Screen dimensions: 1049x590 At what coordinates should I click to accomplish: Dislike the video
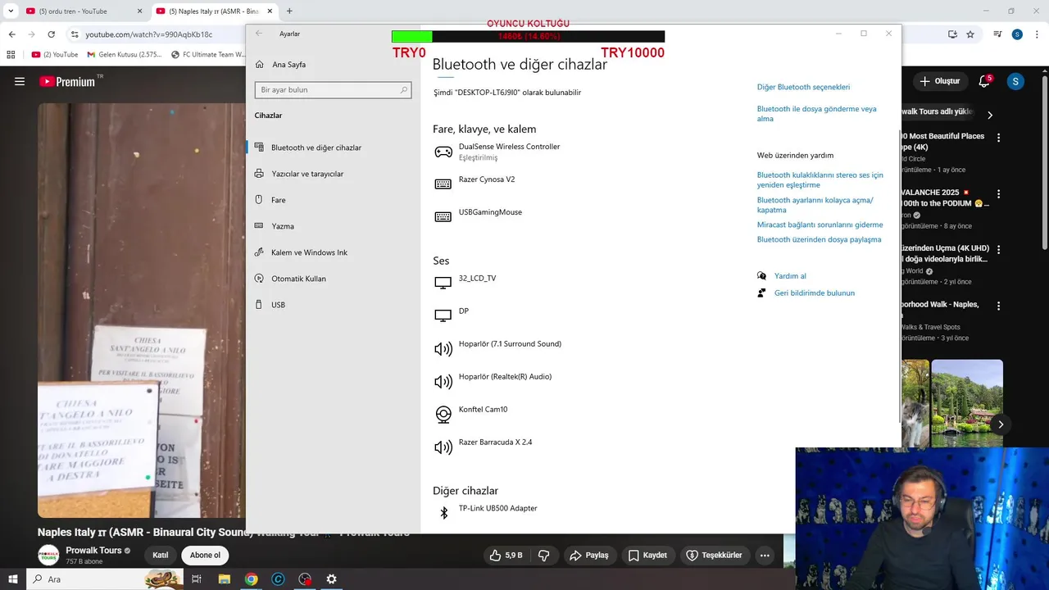point(543,555)
